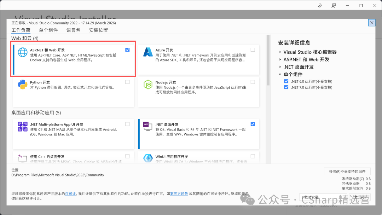Click the WinUI 应用程序开发 icon
The height and width of the screenshot is (215, 382).
tap(148, 158)
